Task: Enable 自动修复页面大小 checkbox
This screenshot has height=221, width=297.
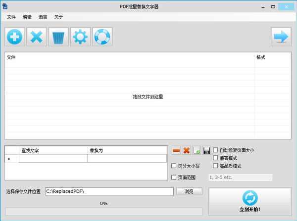Action: (215, 150)
